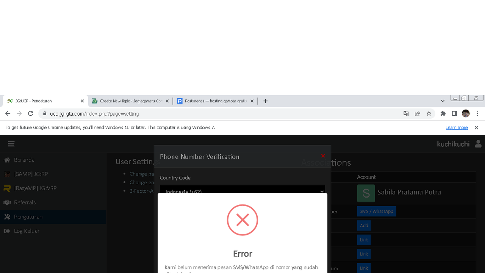Reload the current page

pyautogui.click(x=31, y=113)
